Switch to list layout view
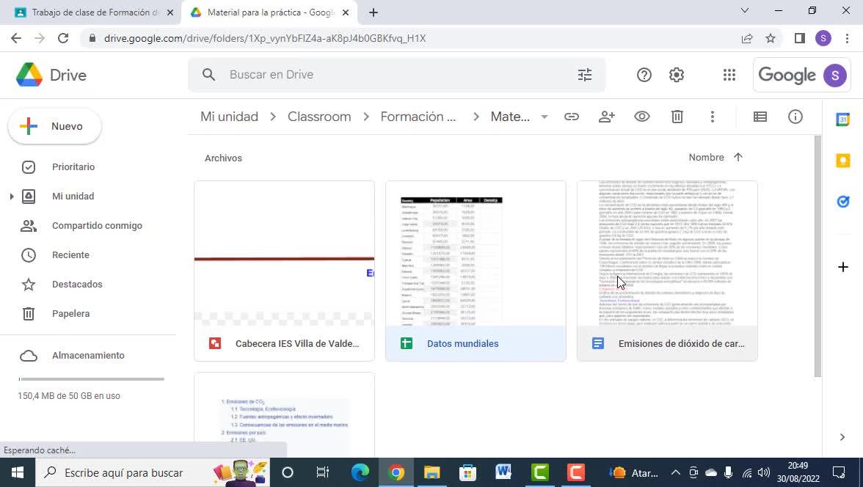The height and width of the screenshot is (487, 863). (x=760, y=117)
